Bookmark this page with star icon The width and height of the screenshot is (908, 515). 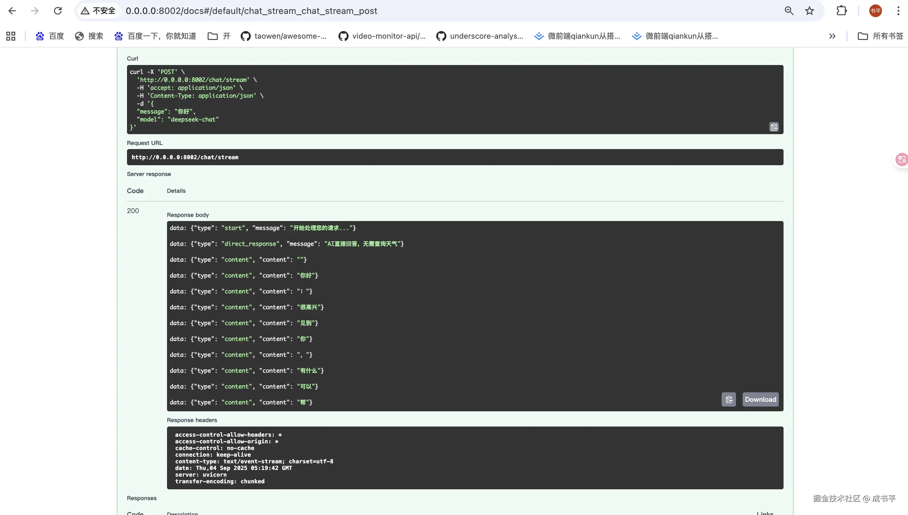(x=809, y=11)
